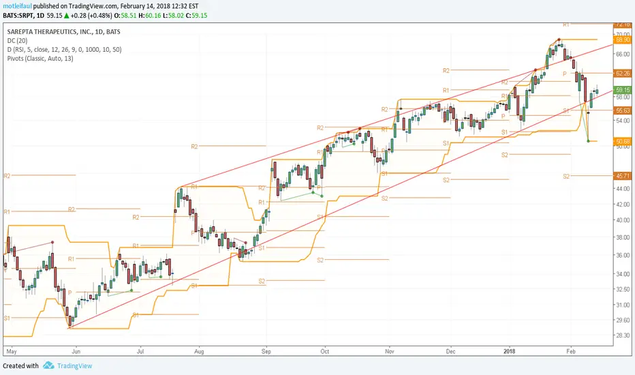Click the orange 62.26 pivot price label

tap(623, 74)
